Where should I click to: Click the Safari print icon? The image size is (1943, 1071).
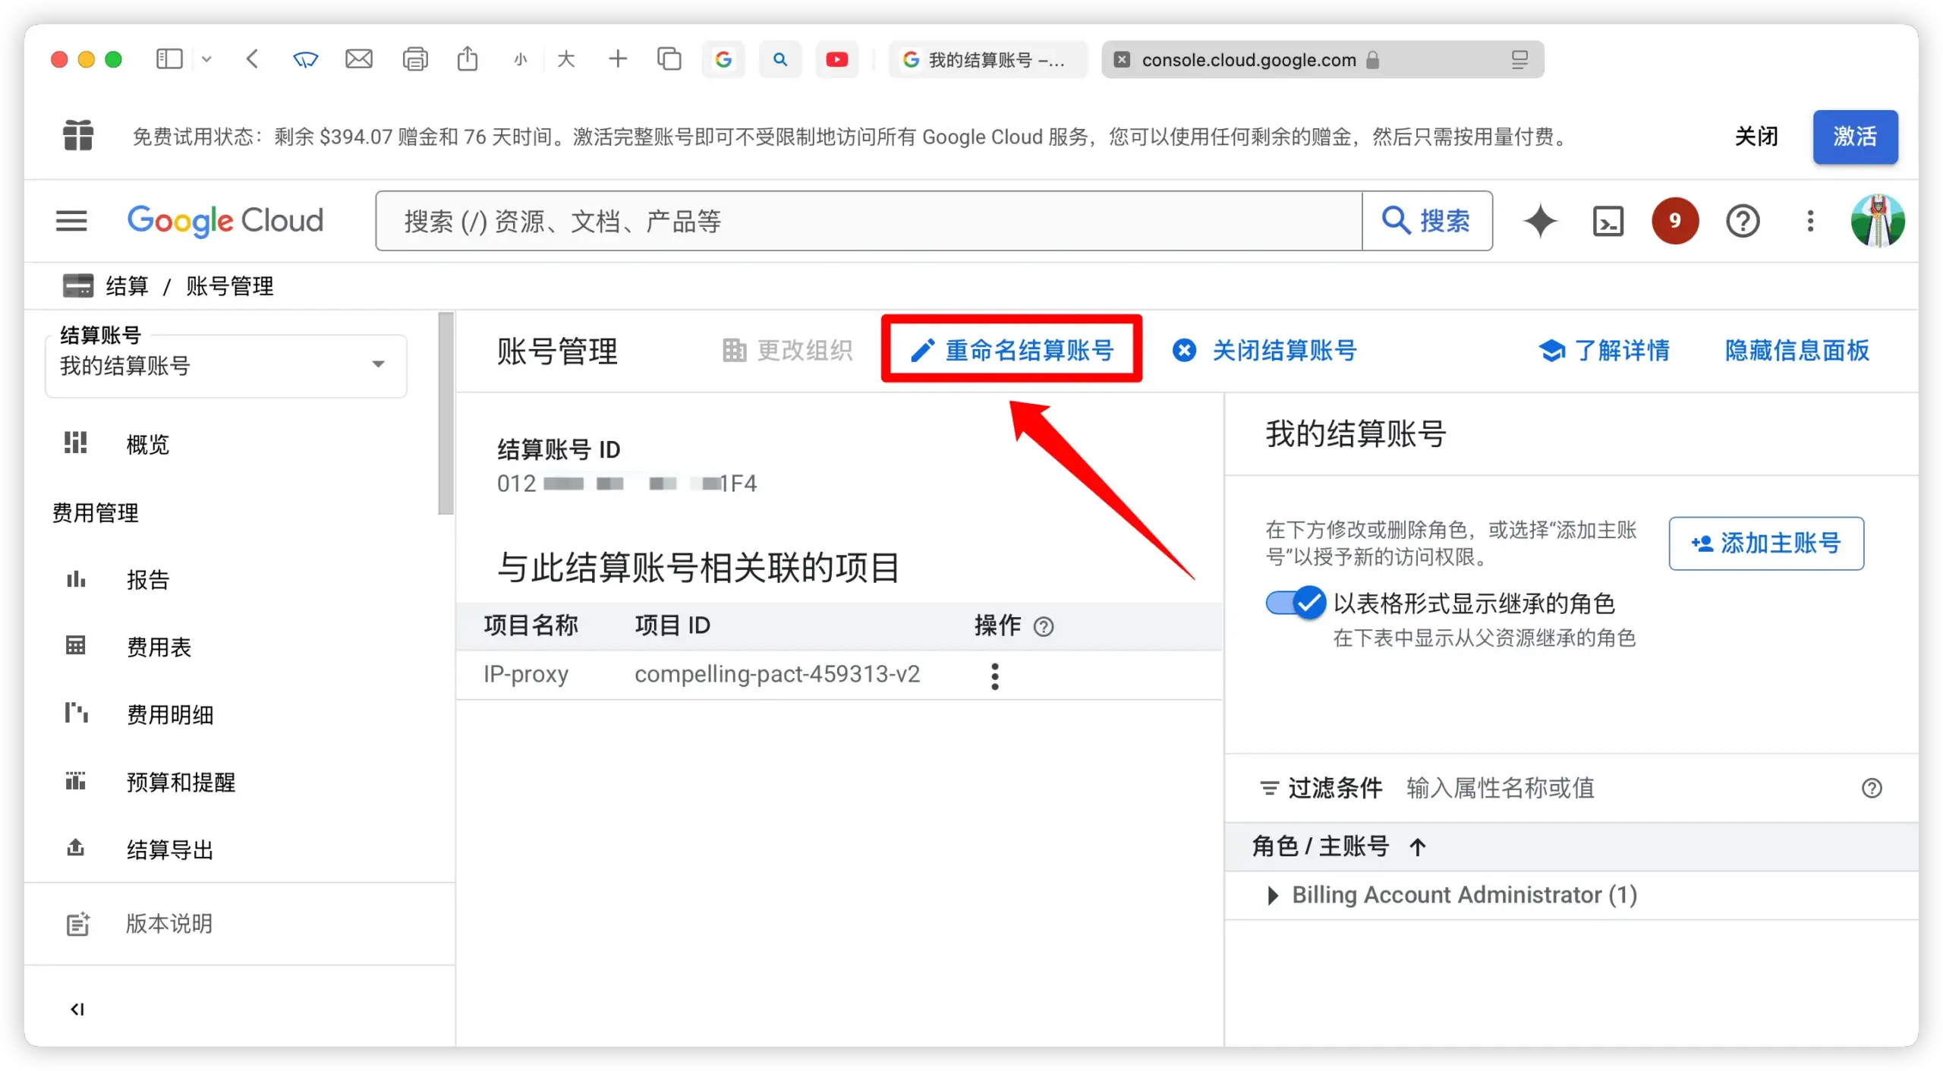414,59
